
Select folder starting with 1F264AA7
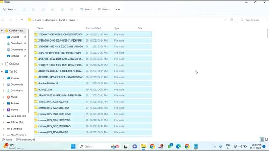click(x=92, y=34)
